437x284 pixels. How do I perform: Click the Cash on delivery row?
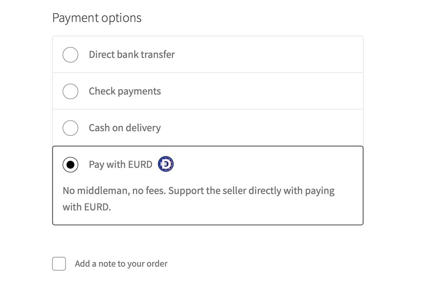coord(208,128)
